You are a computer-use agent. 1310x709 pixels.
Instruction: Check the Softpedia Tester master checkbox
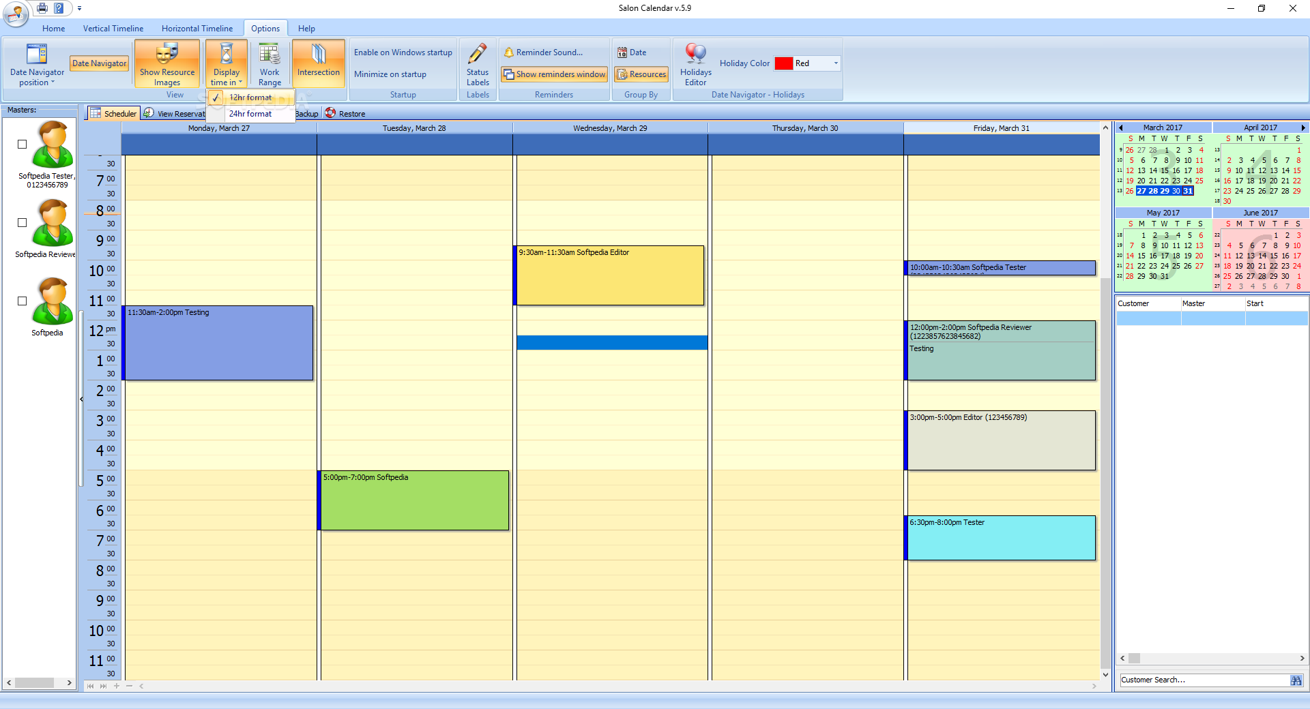pyautogui.click(x=22, y=145)
